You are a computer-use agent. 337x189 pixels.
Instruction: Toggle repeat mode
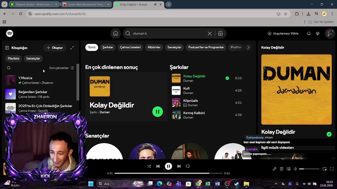point(188,166)
